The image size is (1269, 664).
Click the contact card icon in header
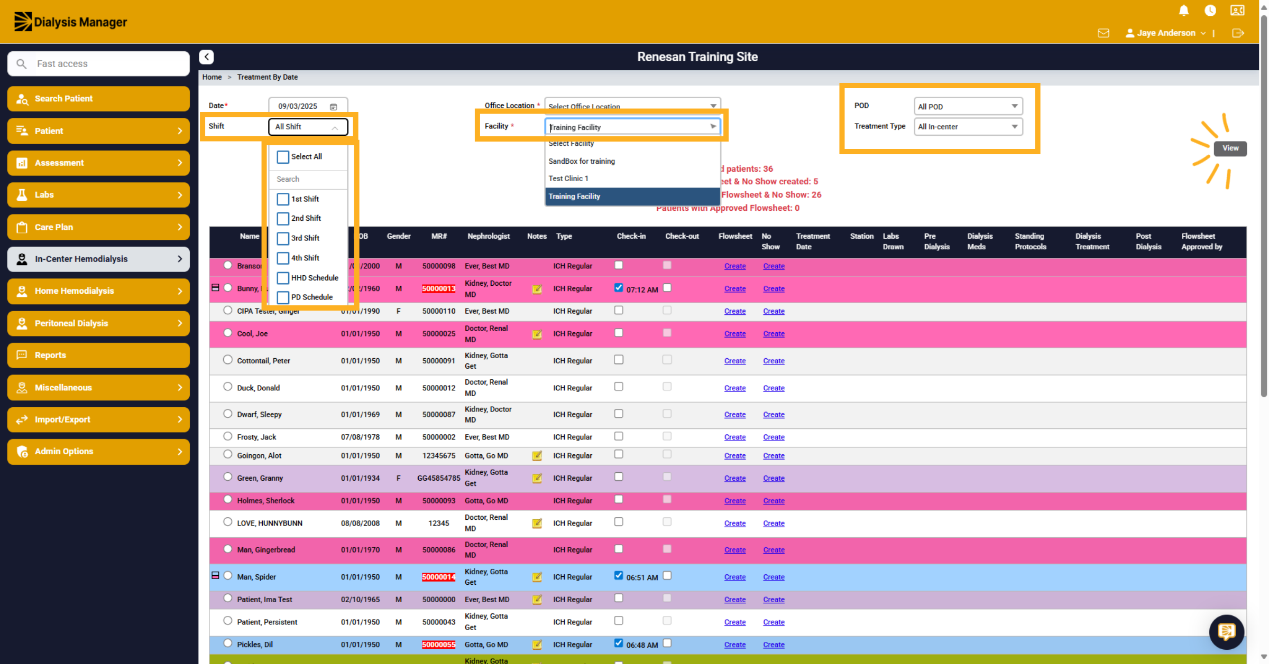1237,11
